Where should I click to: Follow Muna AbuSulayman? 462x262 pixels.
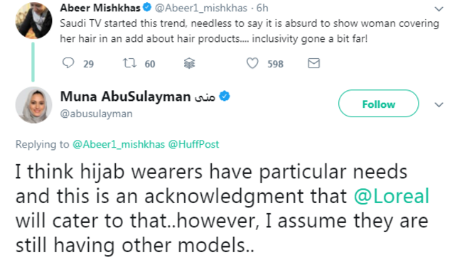tap(378, 104)
